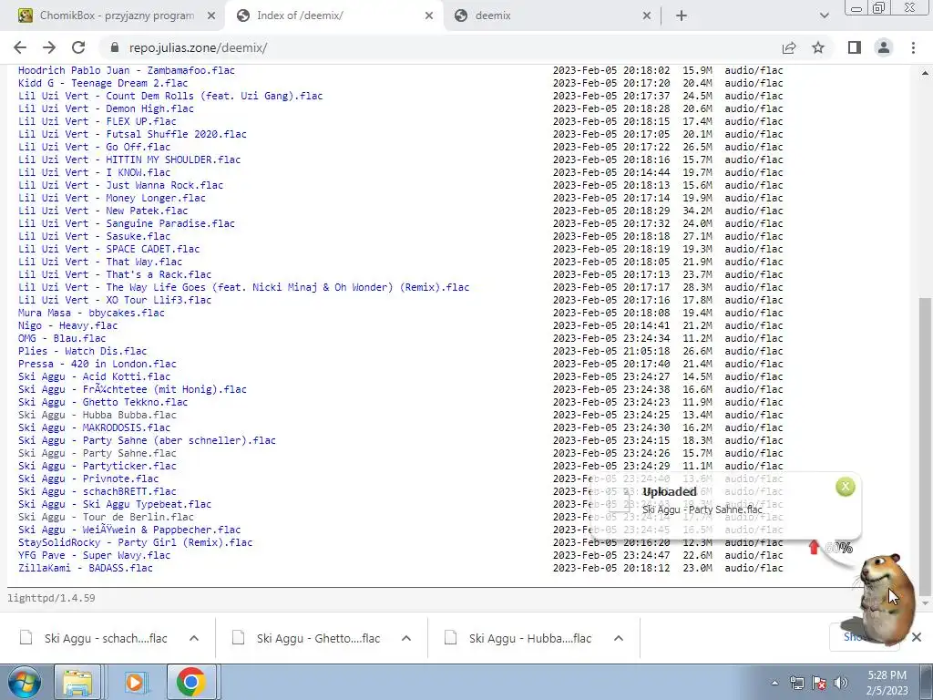Open the Action Center flag tray icon
933x700 pixels.
(x=819, y=683)
